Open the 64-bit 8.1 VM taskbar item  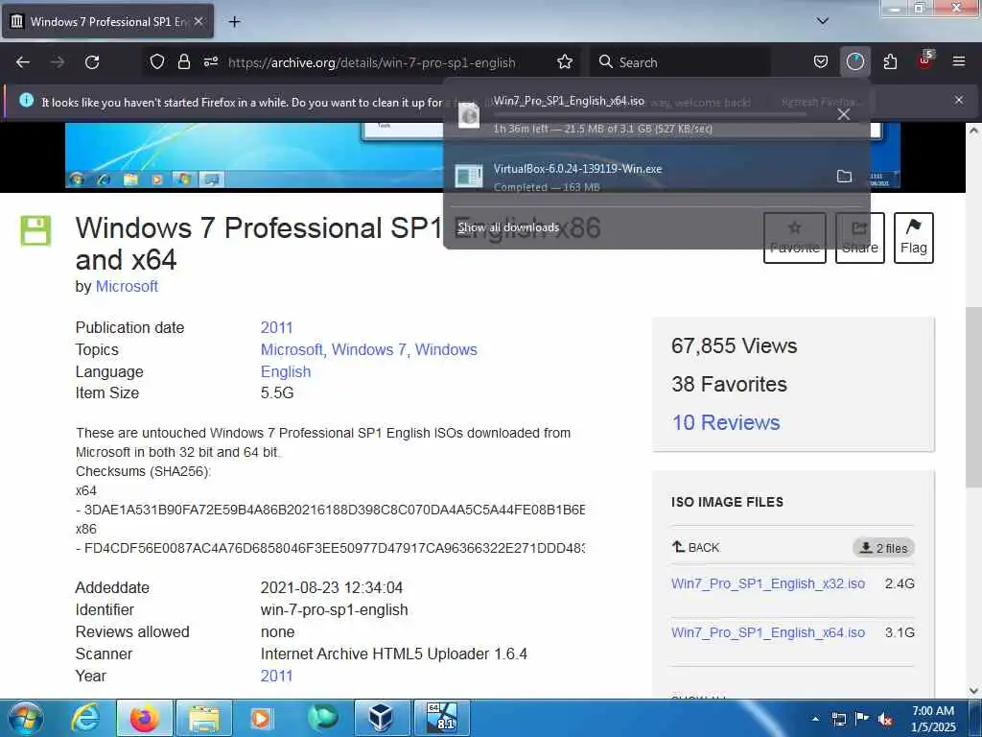441,718
